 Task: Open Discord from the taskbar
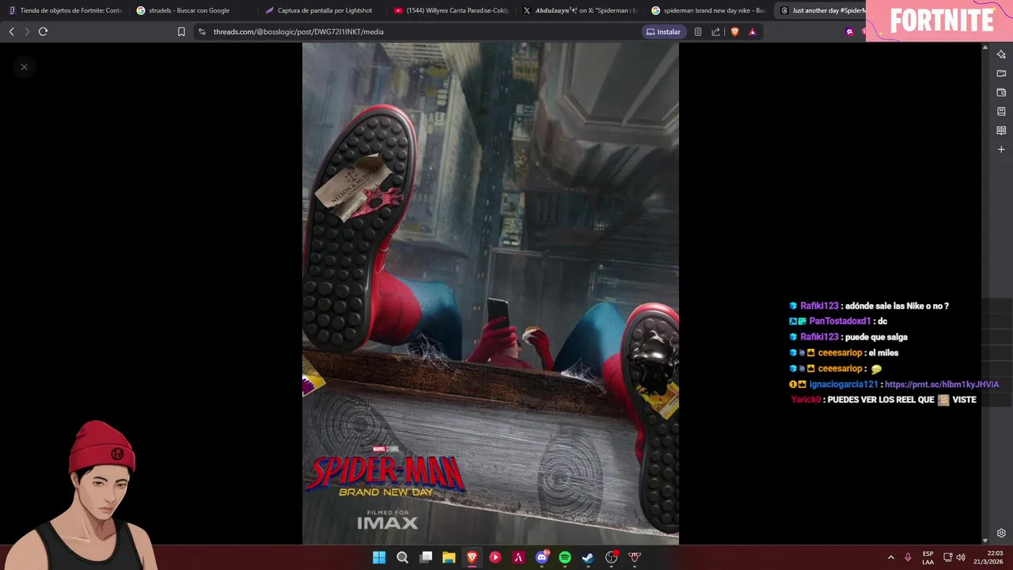(x=542, y=557)
